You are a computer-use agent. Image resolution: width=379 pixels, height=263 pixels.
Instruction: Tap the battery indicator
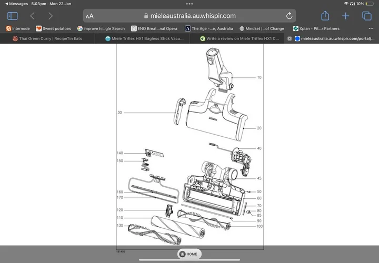370,4
